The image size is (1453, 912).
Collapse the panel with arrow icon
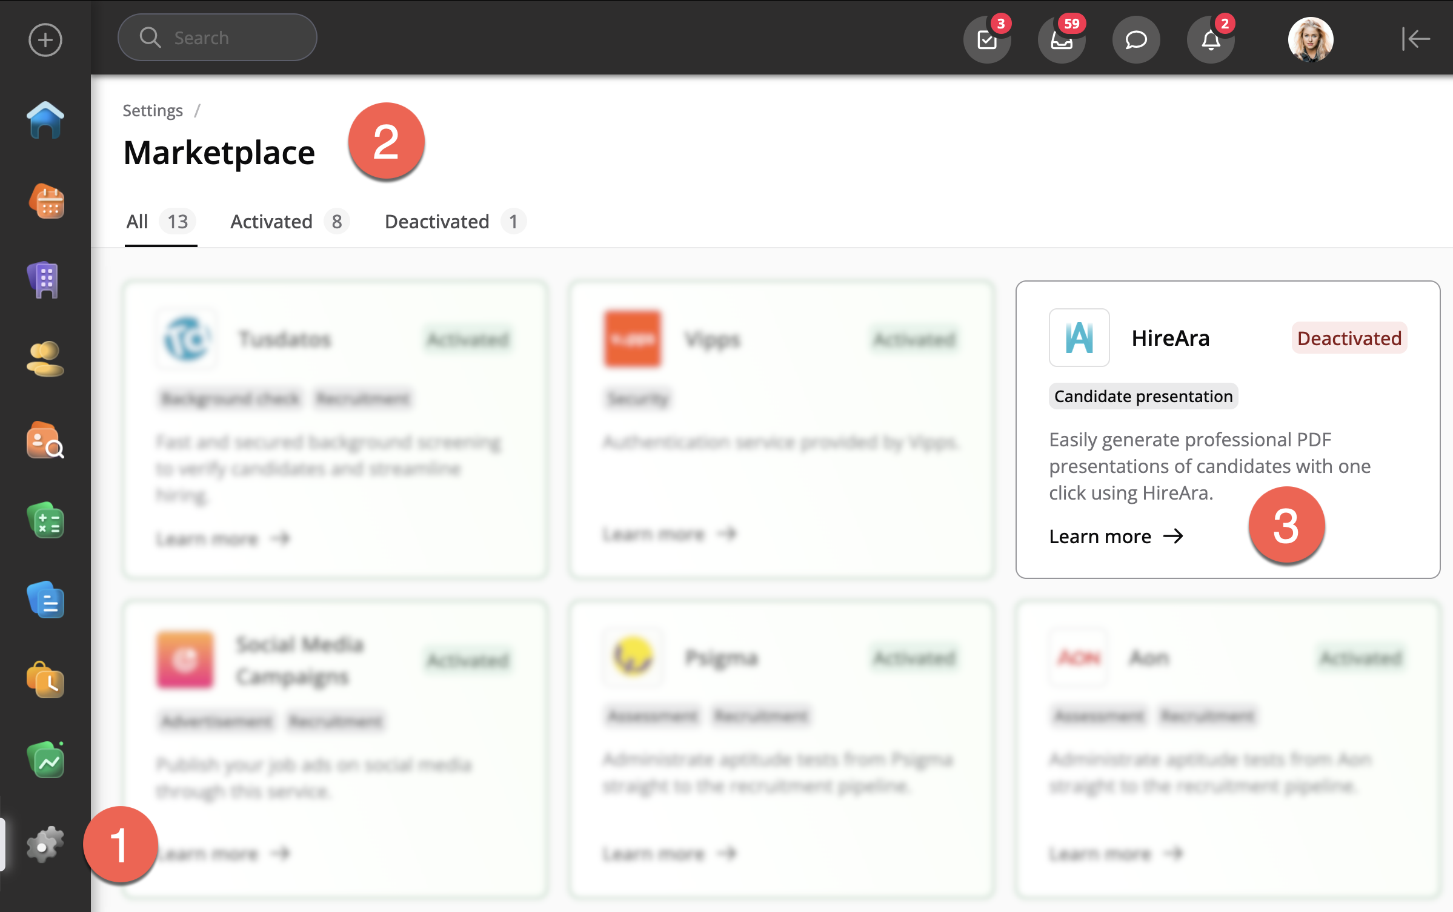(x=1415, y=39)
